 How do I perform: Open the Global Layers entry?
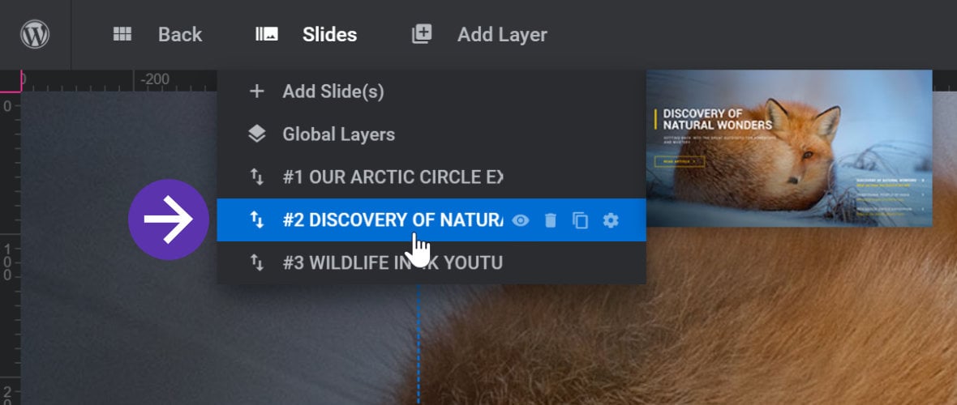pyautogui.click(x=339, y=134)
